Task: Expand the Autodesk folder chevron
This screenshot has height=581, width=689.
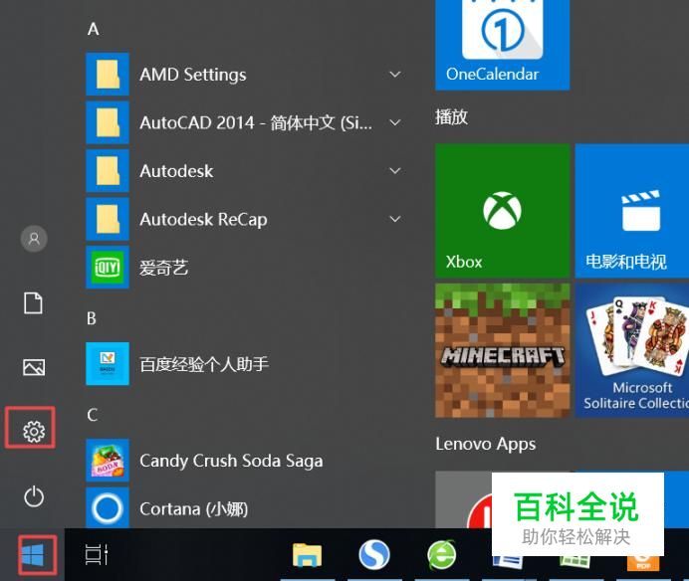Action: [x=395, y=170]
